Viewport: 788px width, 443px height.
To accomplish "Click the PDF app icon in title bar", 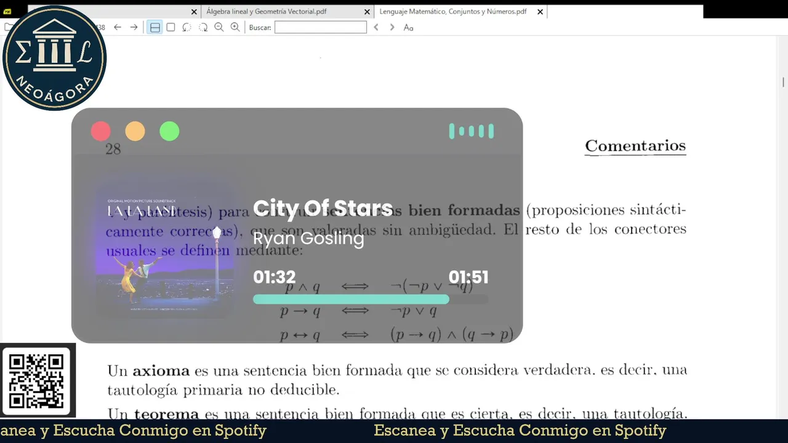I will pyautogui.click(x=7, y=11).
